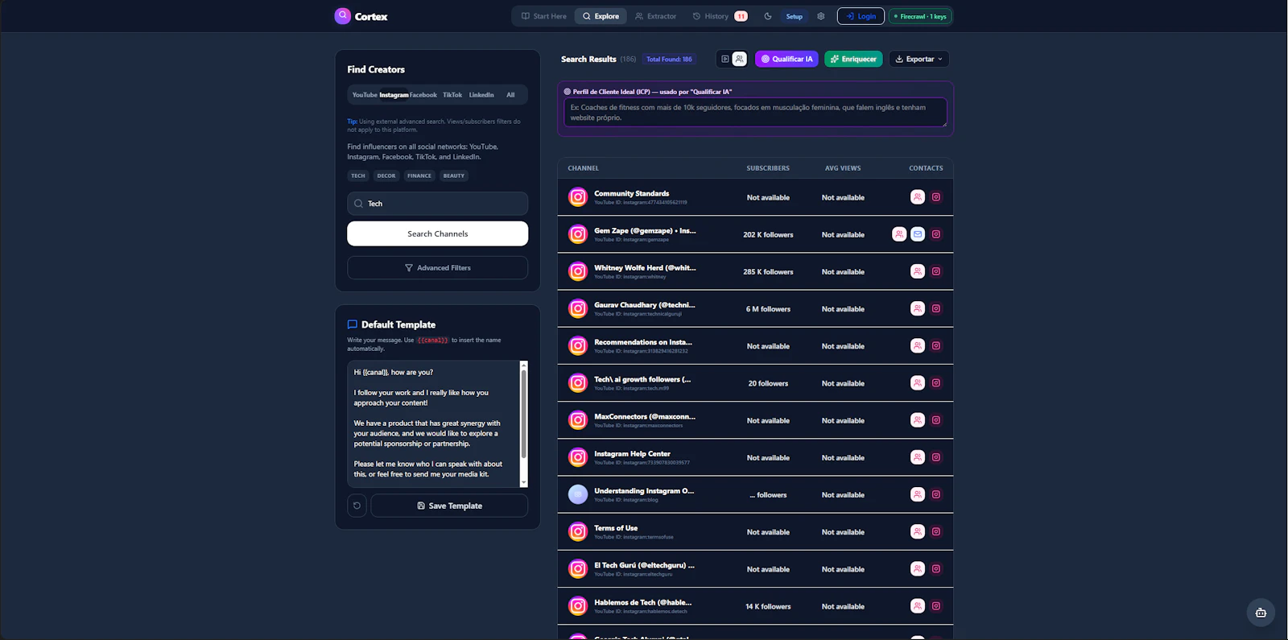Click the people icon for Gem Zape
This screenshot has width=1288, height=640.
point(899,234)
